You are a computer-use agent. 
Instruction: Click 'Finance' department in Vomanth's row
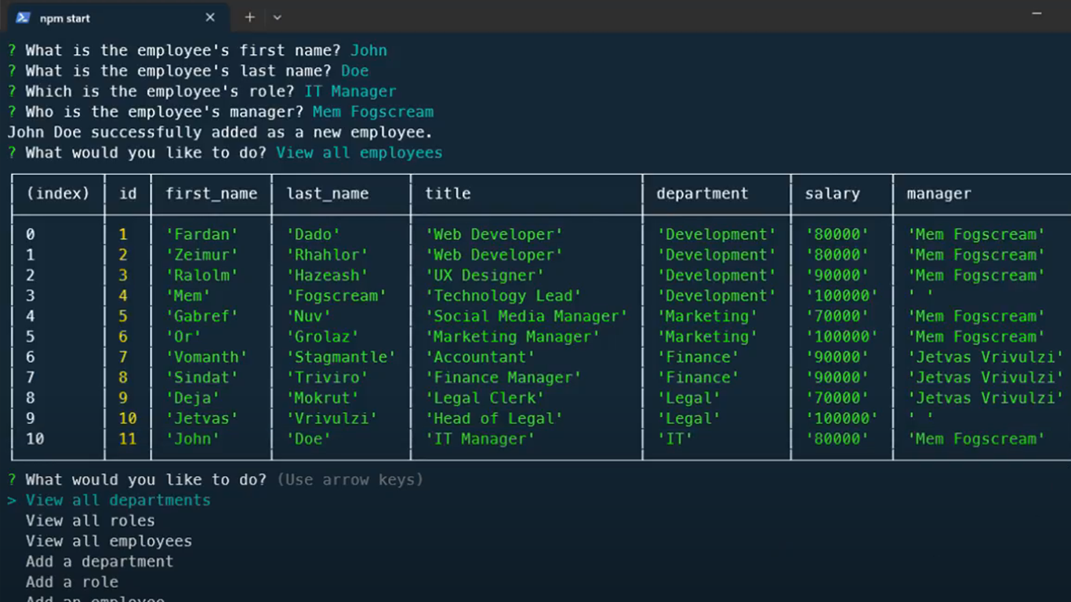(698, 357)
